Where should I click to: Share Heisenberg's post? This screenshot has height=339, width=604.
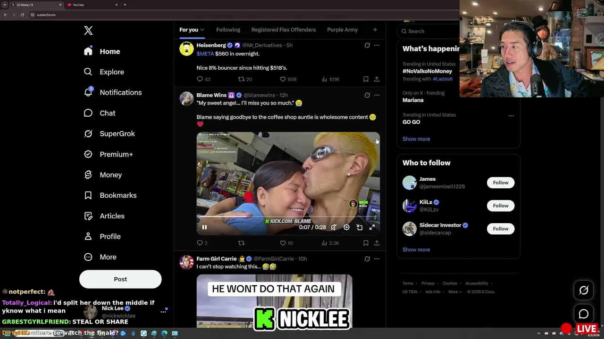(377, 79)
